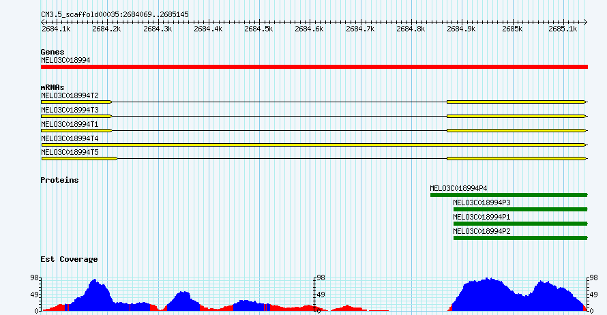The image size is (607, 315).
Task: Click the right arrow of the ruler
Action: point(585,22)
